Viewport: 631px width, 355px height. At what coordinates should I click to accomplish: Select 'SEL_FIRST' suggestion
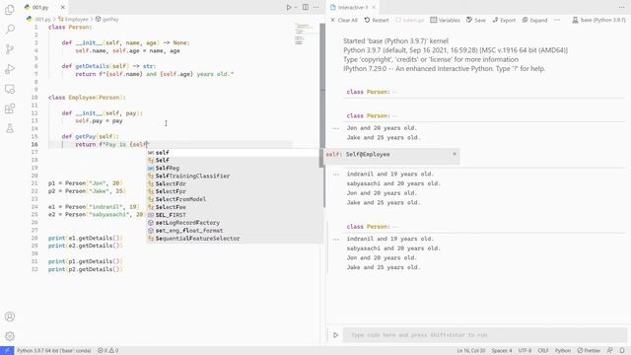[x=235, y=215]
